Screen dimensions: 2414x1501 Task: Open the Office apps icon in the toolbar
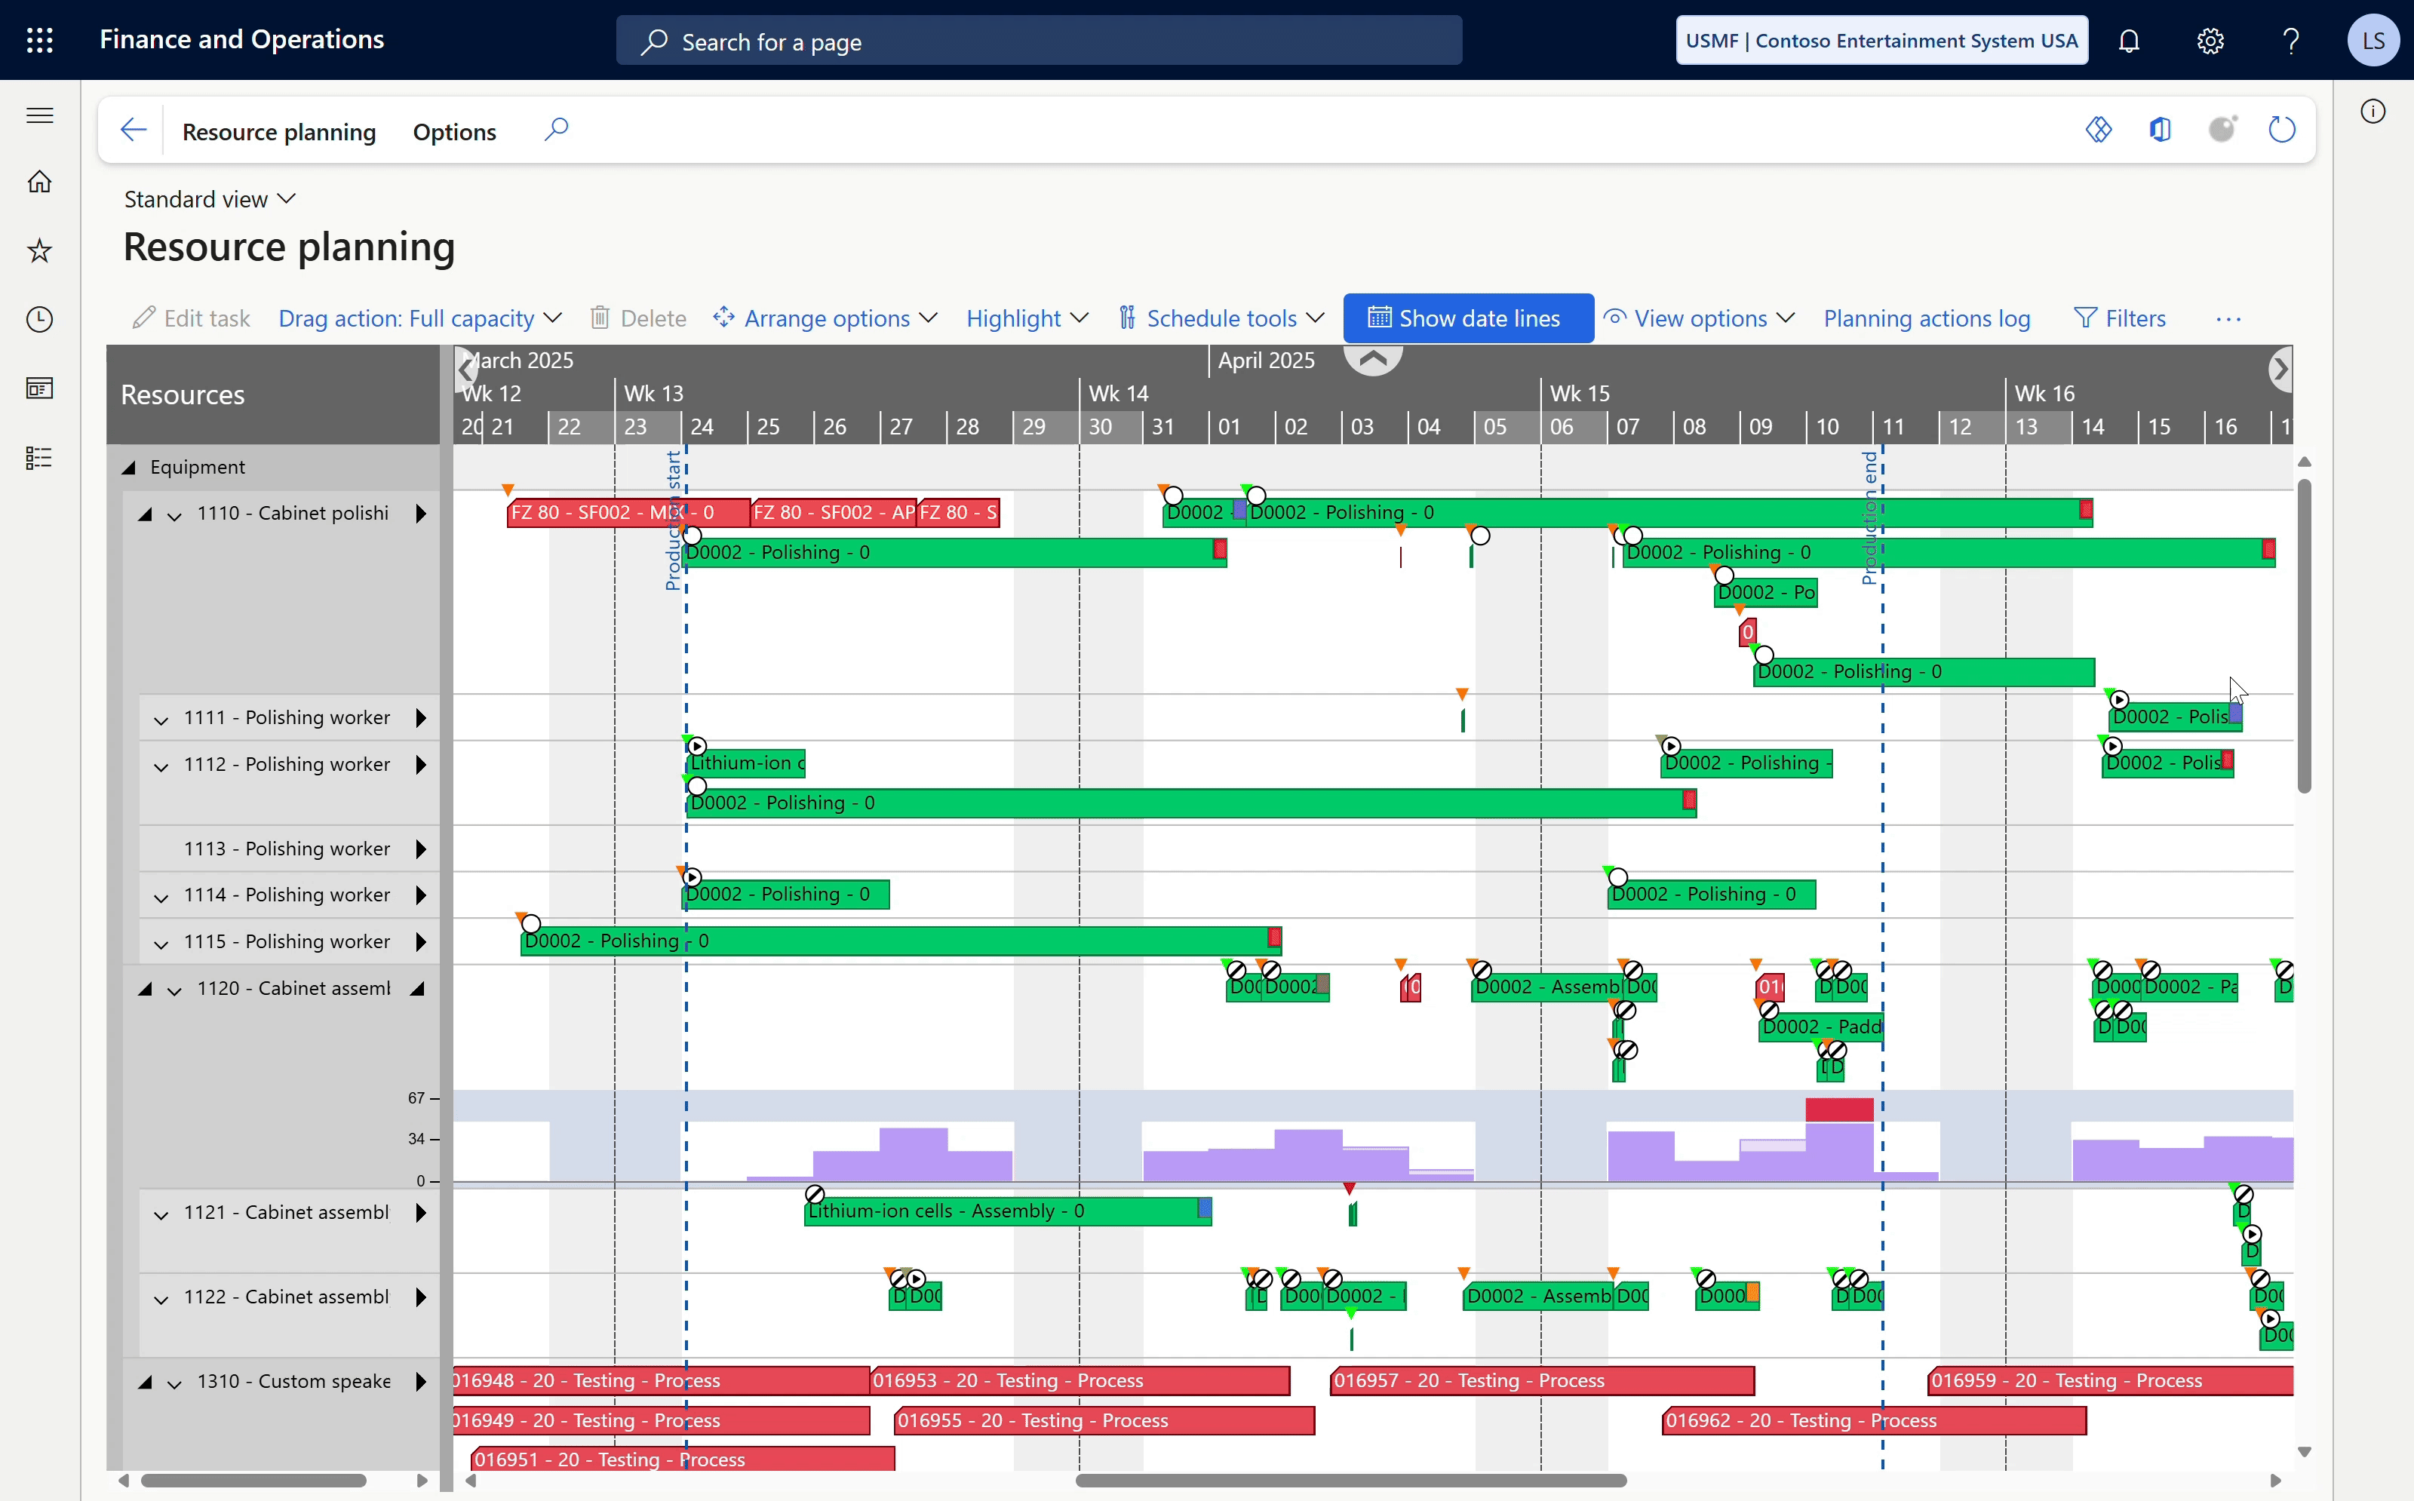2160,129
